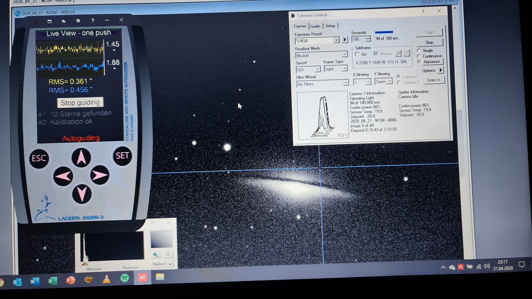
Task: Switch to the Guide tab
Action: click(x=315, y=26)
